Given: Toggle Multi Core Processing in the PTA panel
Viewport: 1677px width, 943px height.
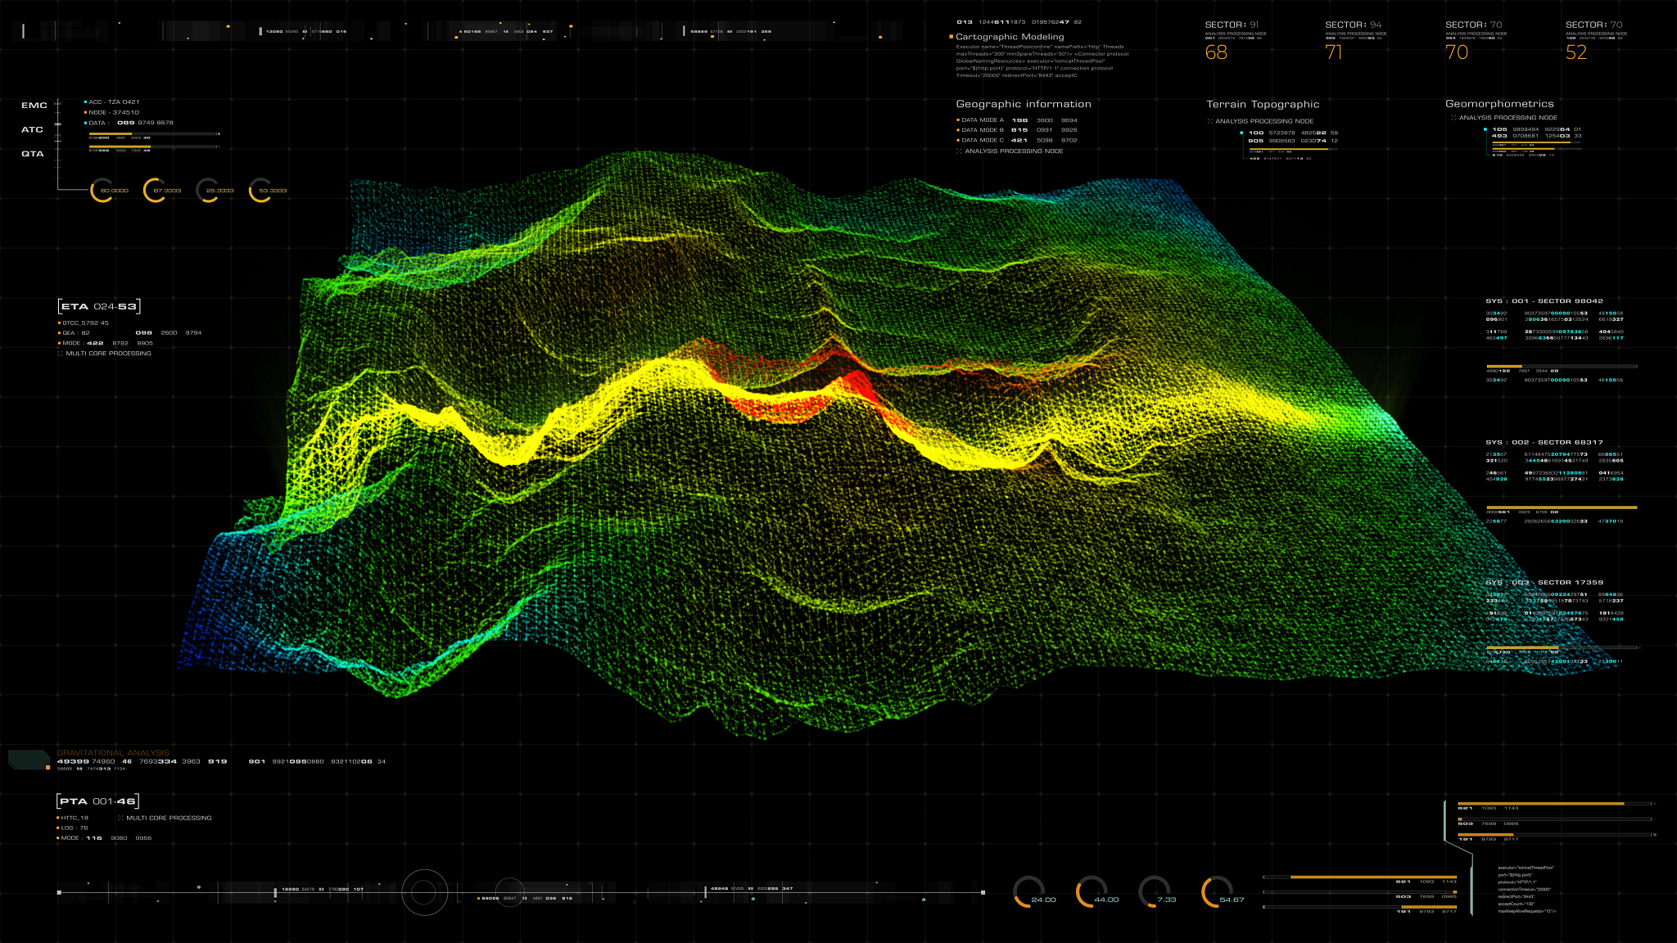Looking at the screenshot, I should point(121,818).
